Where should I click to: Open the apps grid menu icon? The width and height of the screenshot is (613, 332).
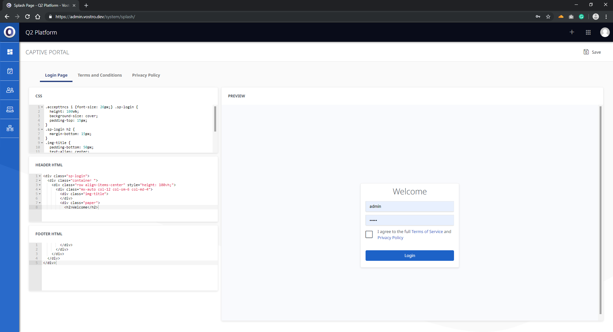point(588,32)
